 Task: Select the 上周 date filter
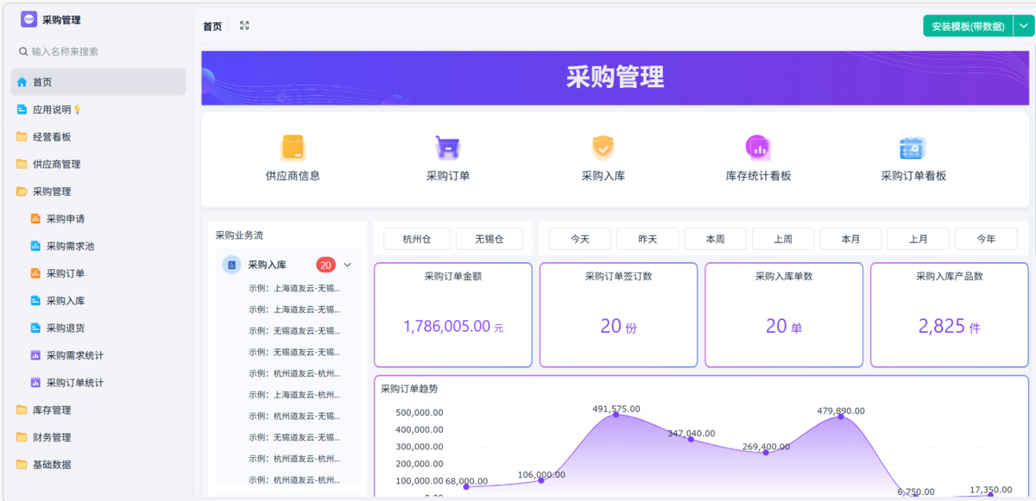click(783, 239)
